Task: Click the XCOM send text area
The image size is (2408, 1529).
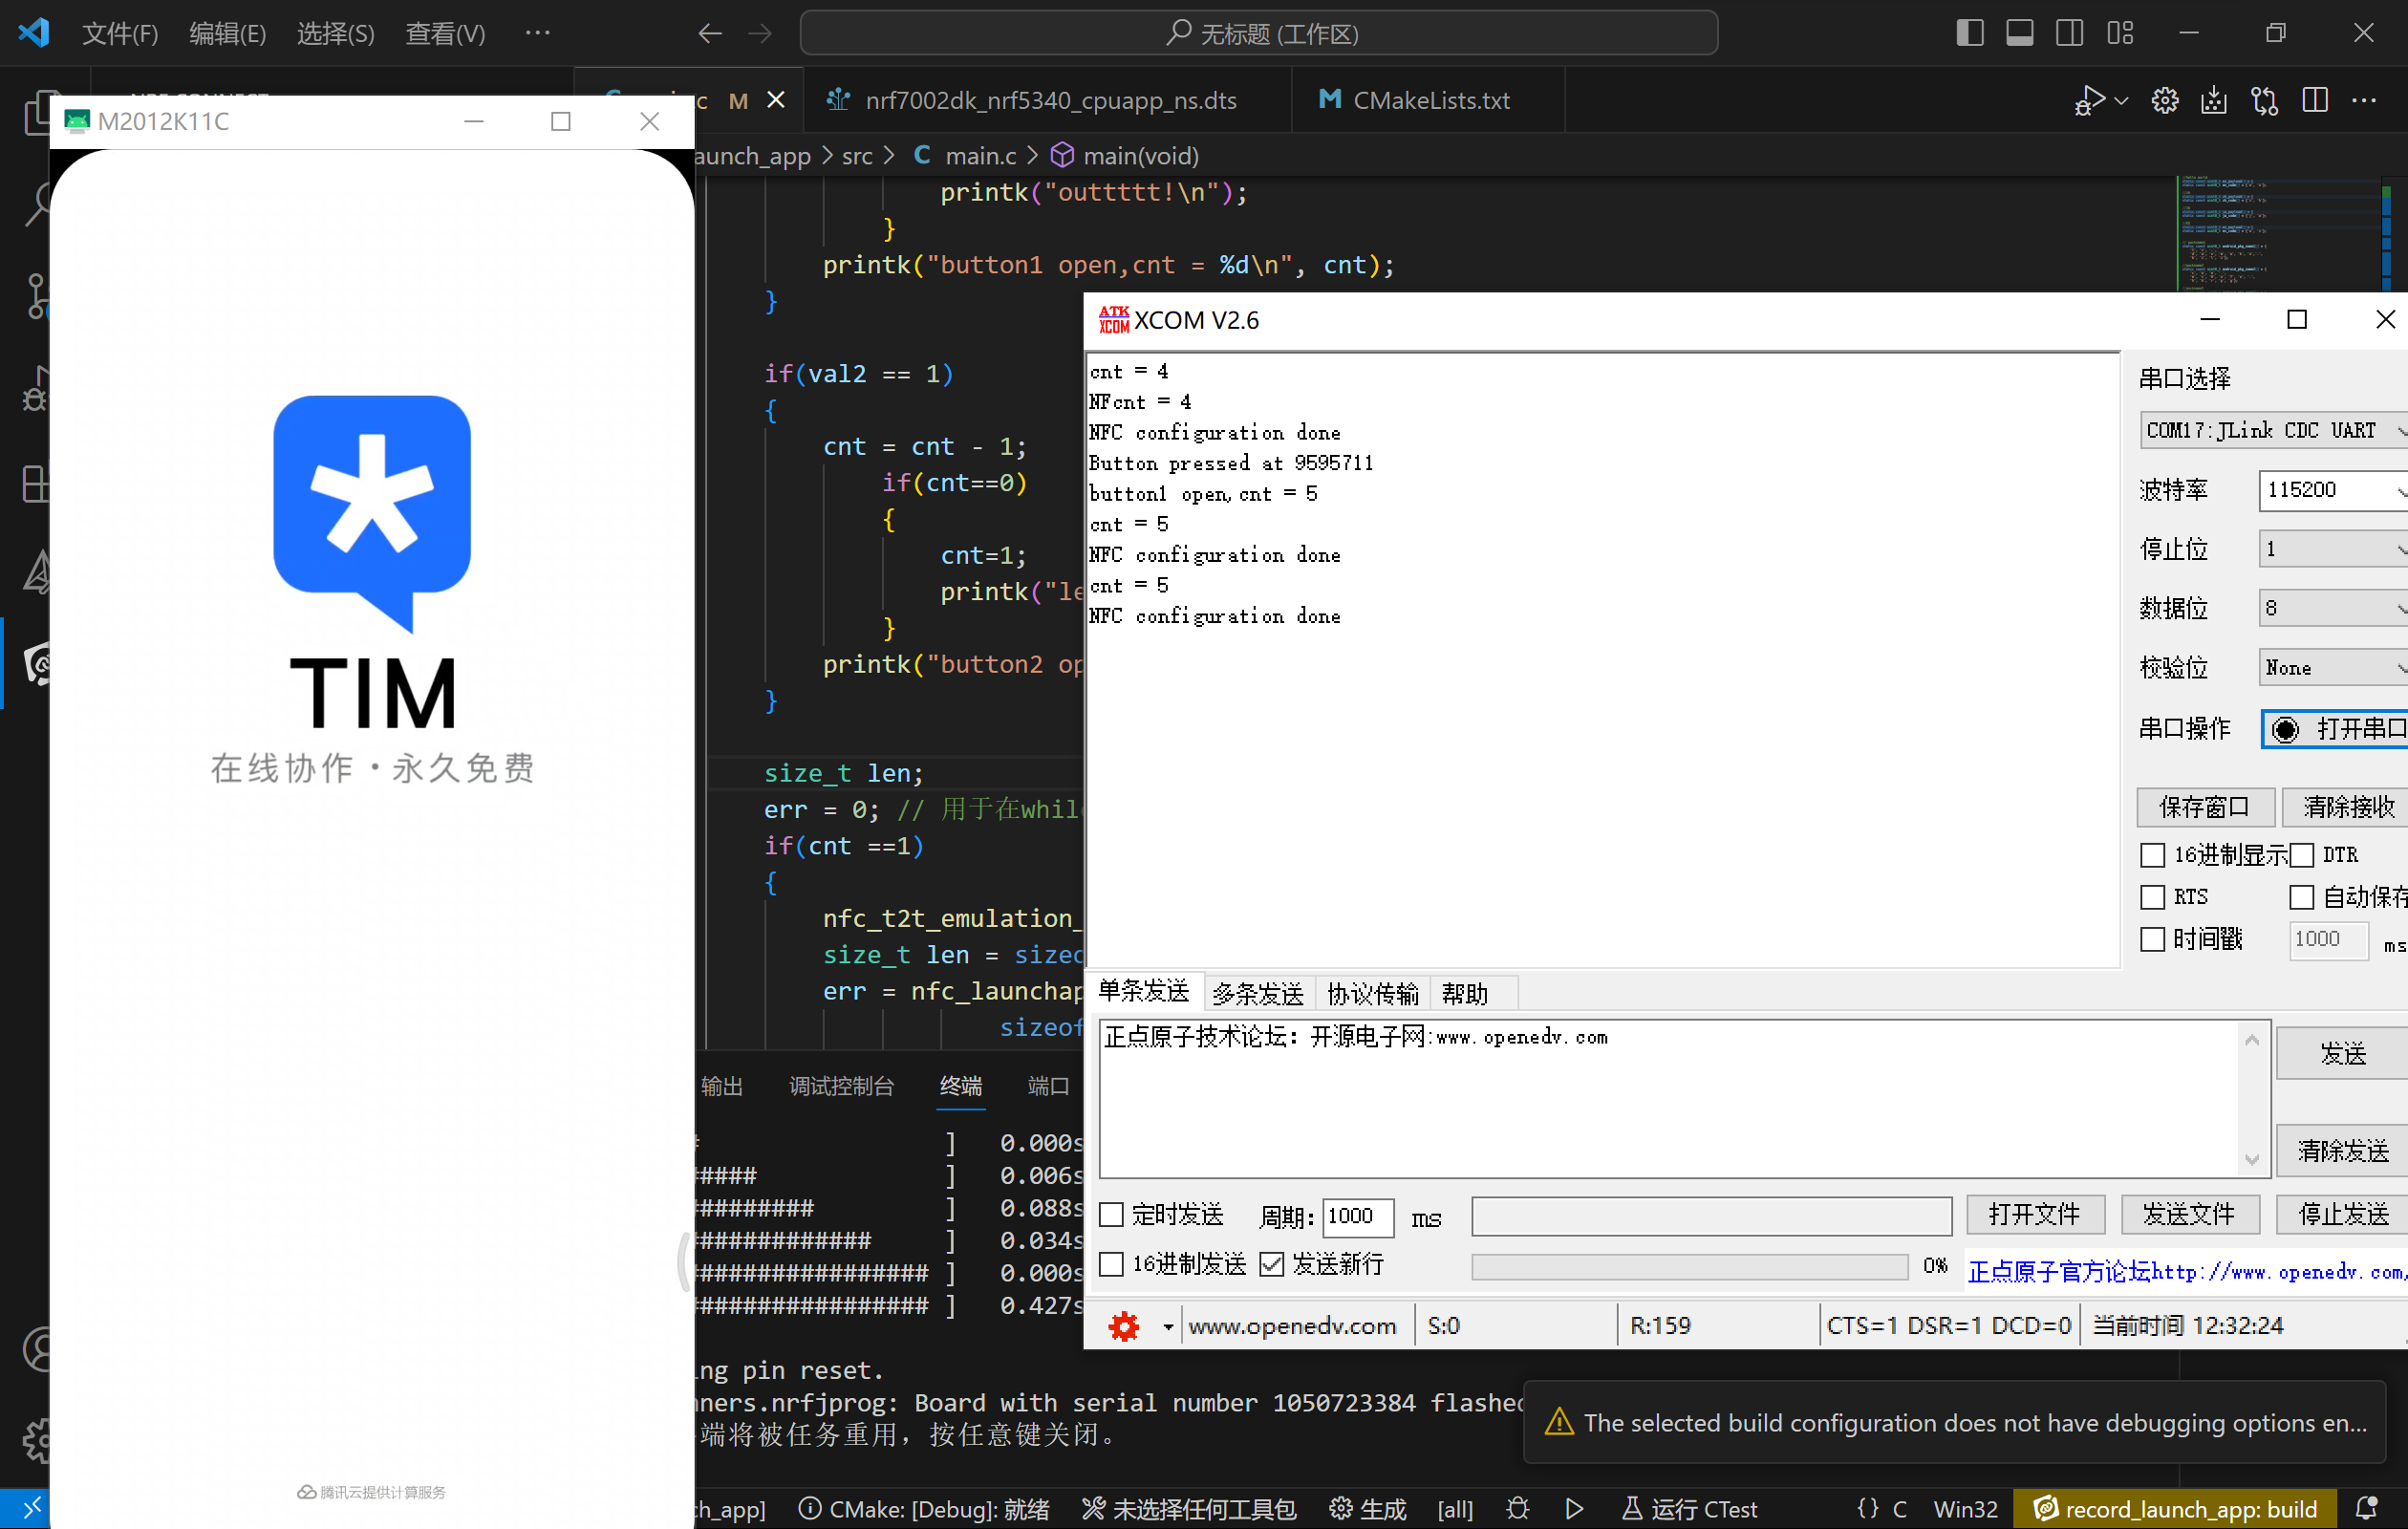Action: point(1684,1098)
